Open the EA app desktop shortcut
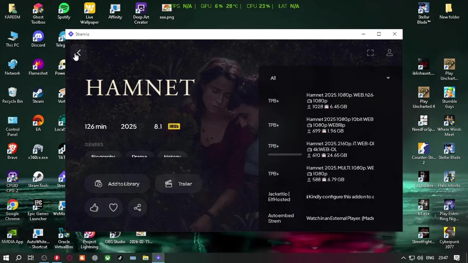This screenshot has width=468, height=263. 38,123
